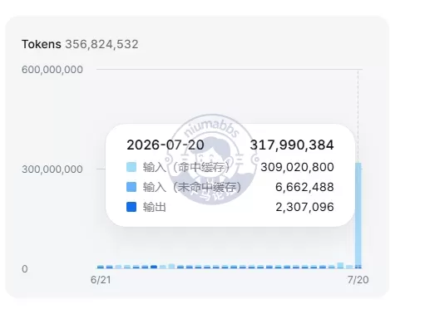Image resolution: width=425 pixels, height=319 pixels.
Task: Click medium blue swatch for 输入（未命中缓存）
Action: click(131, 187)
